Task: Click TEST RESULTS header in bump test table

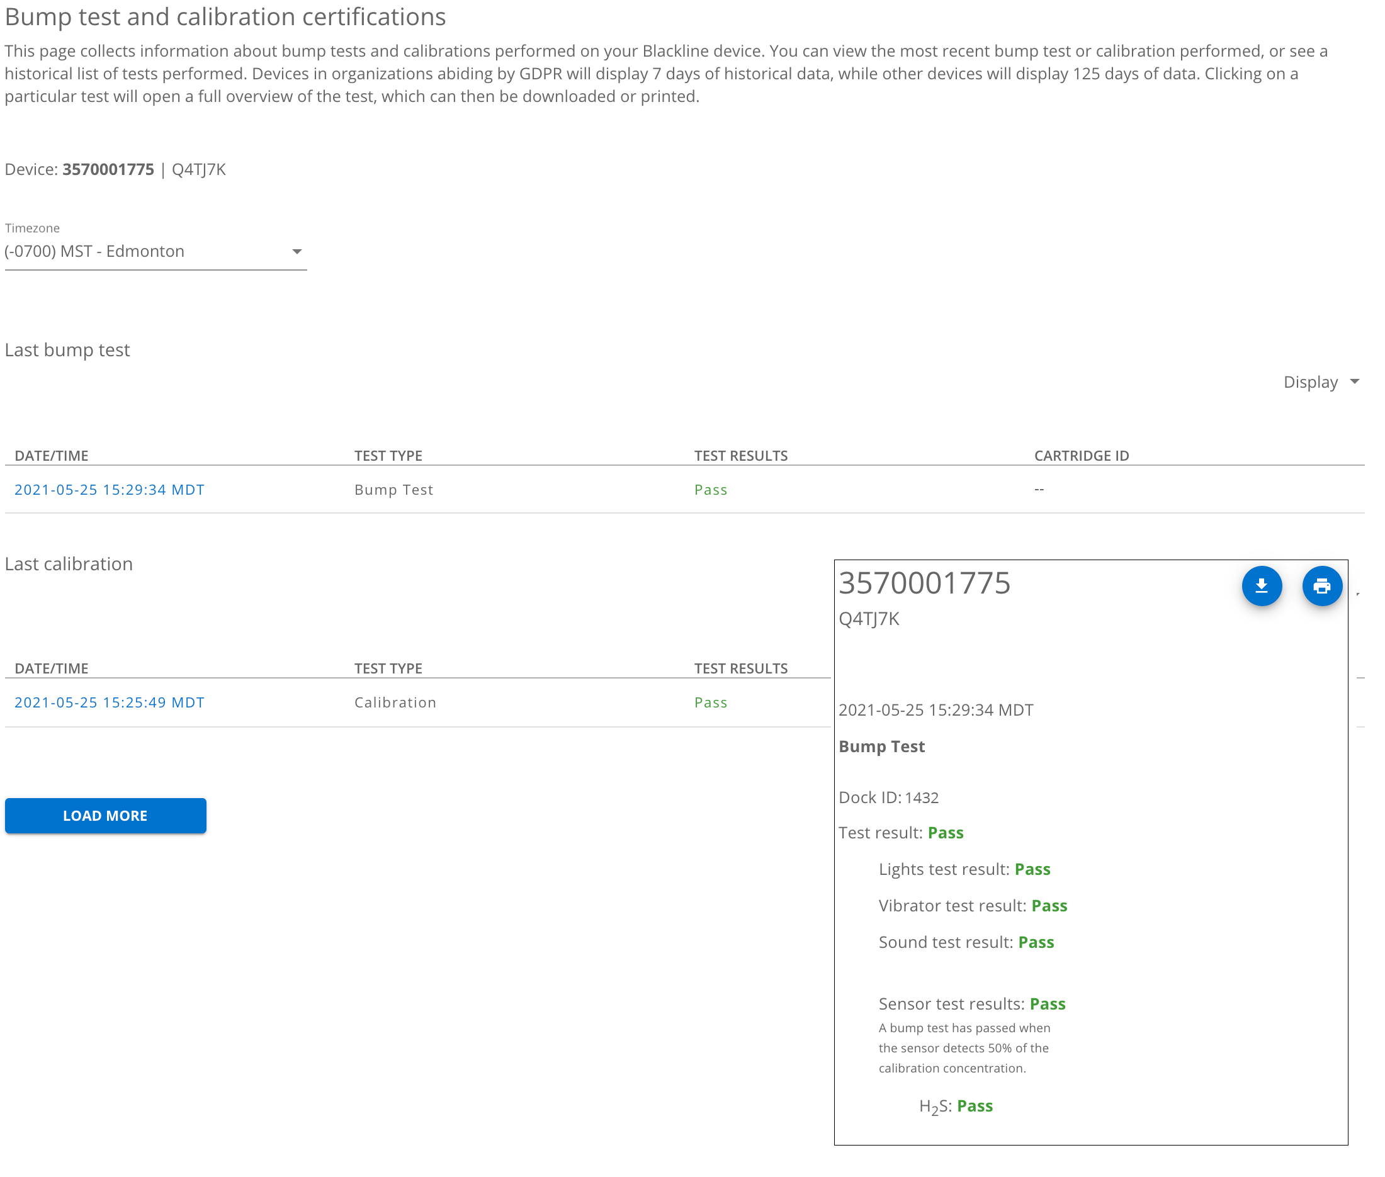Action: click(740, 455)
